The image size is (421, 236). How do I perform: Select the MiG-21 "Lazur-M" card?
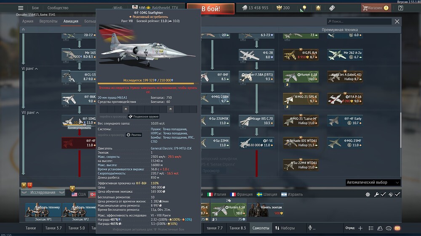coord(301,121)
